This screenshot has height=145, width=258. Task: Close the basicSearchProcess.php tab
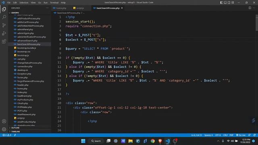pyautogui.click(x=122, y=8)
